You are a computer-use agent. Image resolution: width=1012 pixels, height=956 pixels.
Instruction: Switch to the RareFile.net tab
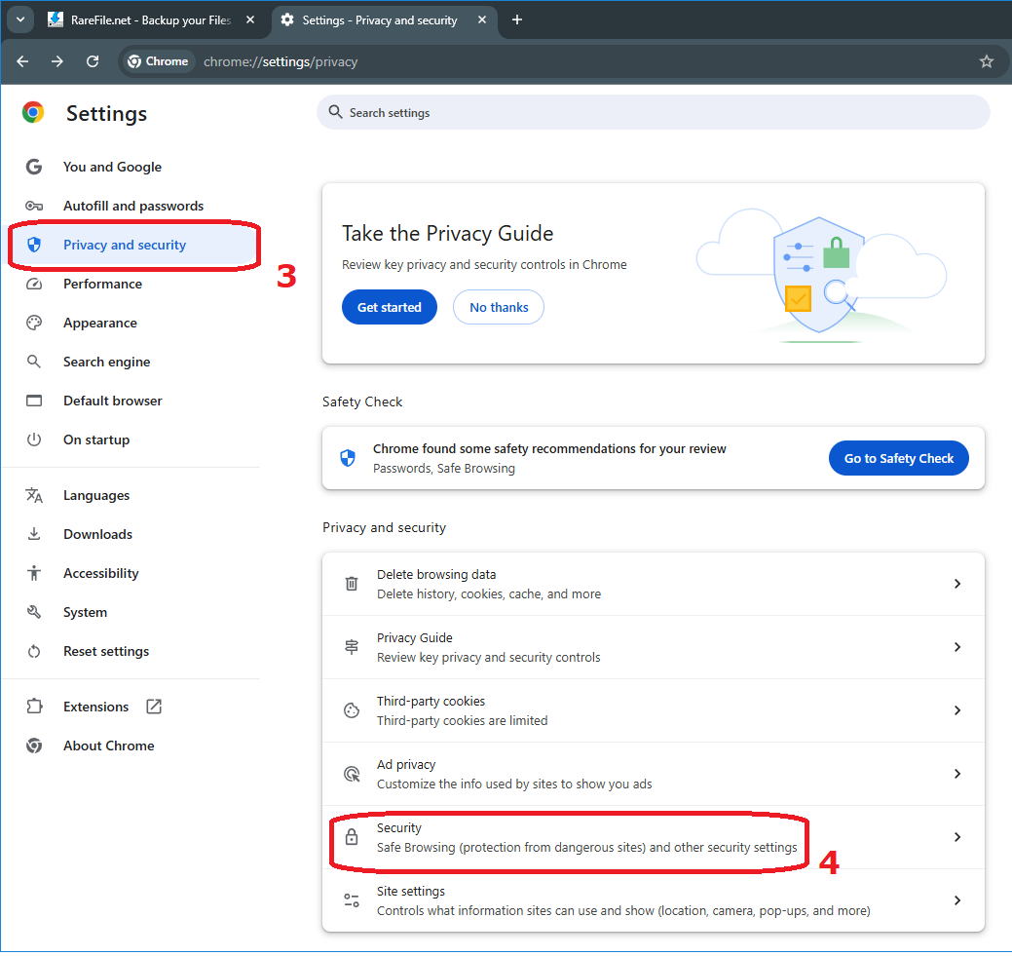pos(146,19)
